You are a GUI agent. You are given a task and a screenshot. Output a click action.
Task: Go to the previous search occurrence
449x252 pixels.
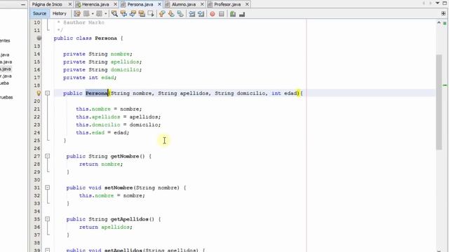pyautogui.click(x=123, y=14)
